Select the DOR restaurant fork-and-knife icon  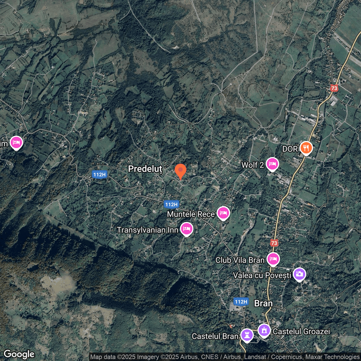tap(306, 148)
